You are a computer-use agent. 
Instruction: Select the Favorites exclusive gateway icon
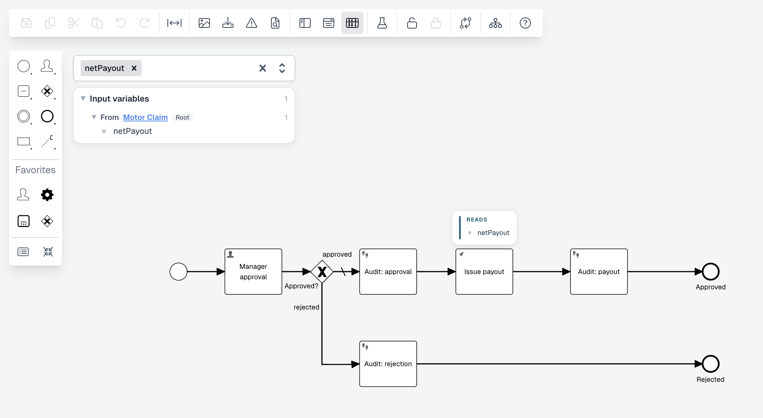point(47,221)
